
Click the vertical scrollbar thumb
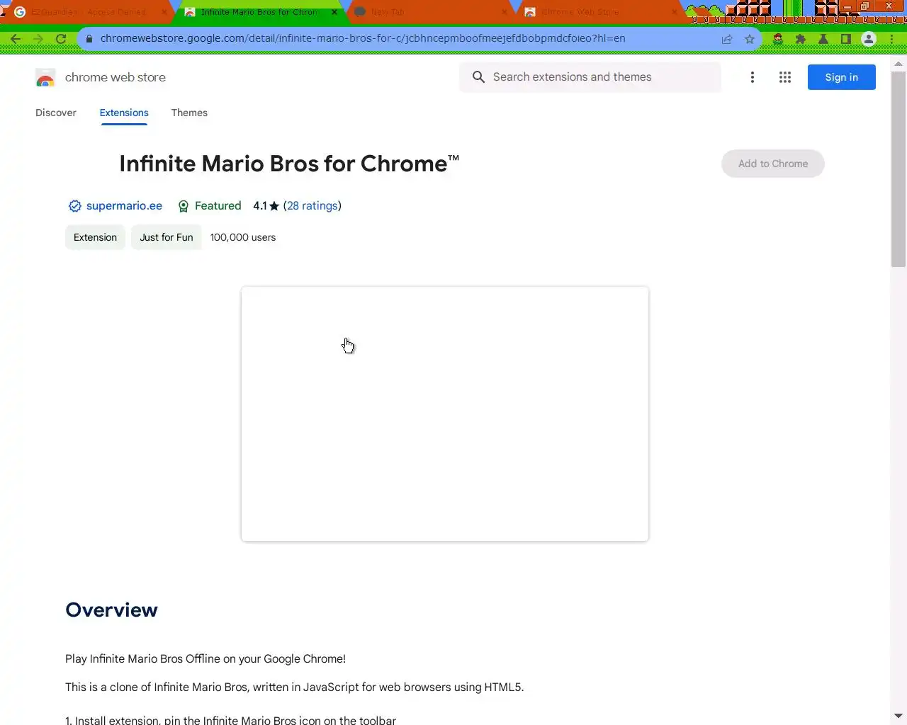898,170
